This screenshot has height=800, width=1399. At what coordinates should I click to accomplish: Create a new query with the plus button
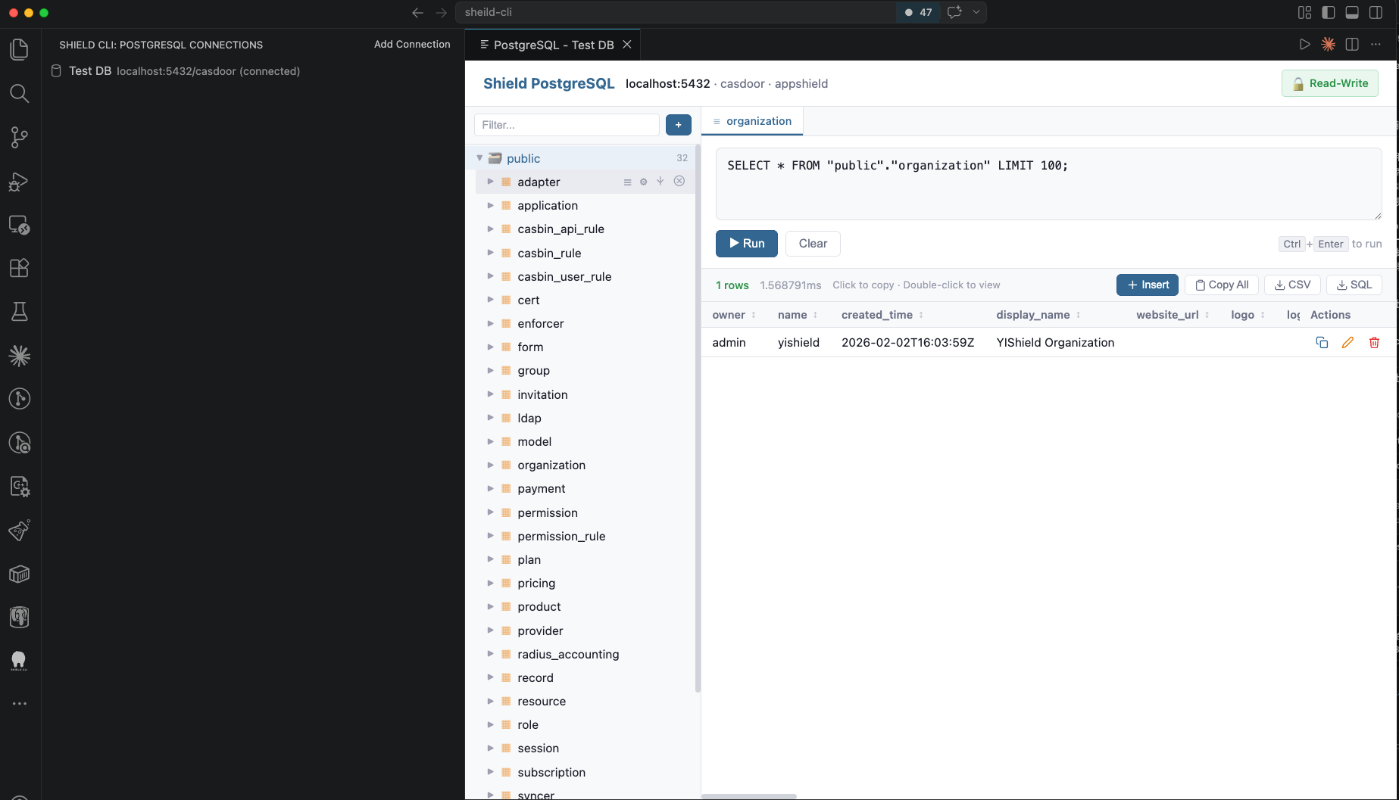point(678,124)
